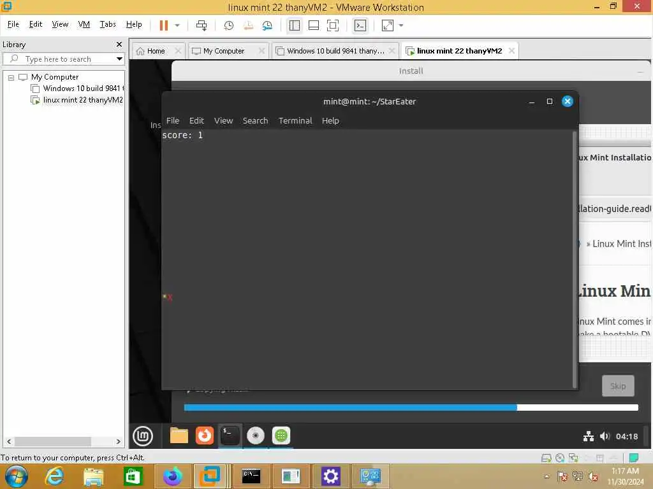This screenshot has height=489, width=653.
Task: Close the Library panel
Action: point(119,44)
